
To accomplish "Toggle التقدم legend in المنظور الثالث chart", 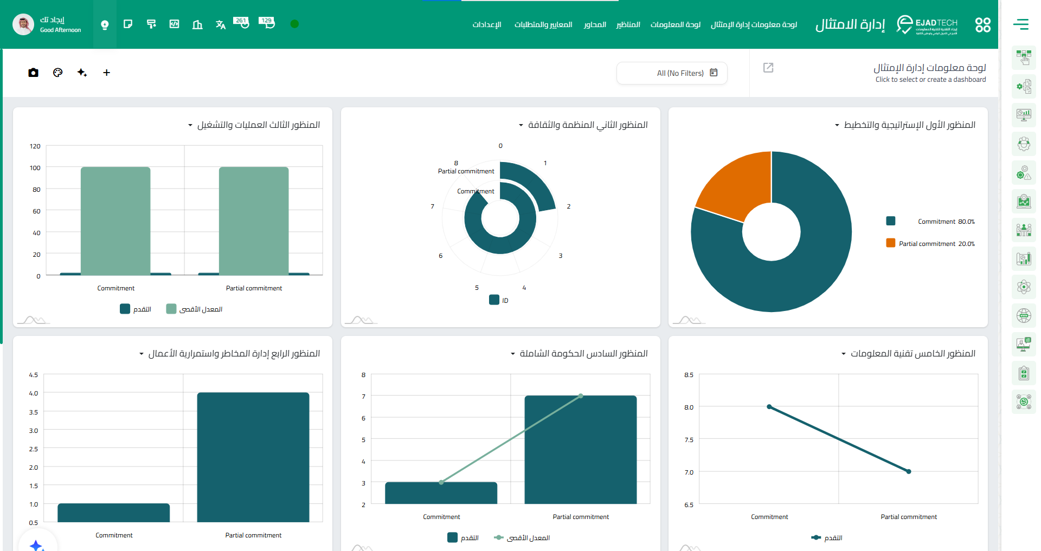I will tap(136, 309).
